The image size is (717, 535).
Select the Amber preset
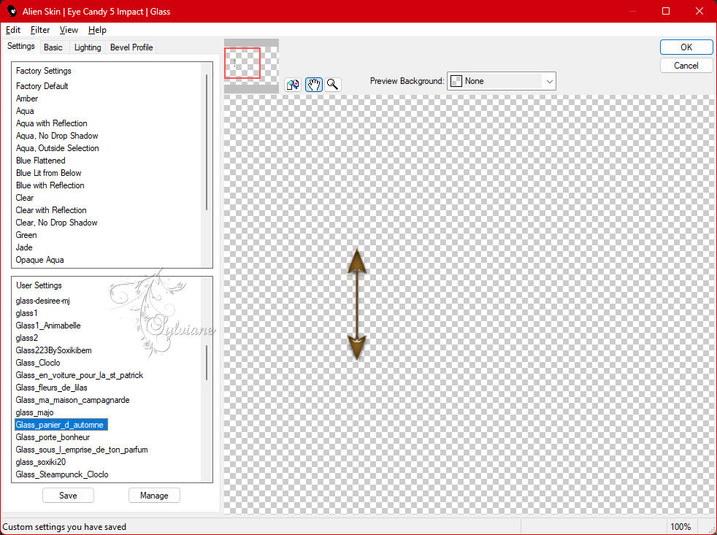[27, 99]
